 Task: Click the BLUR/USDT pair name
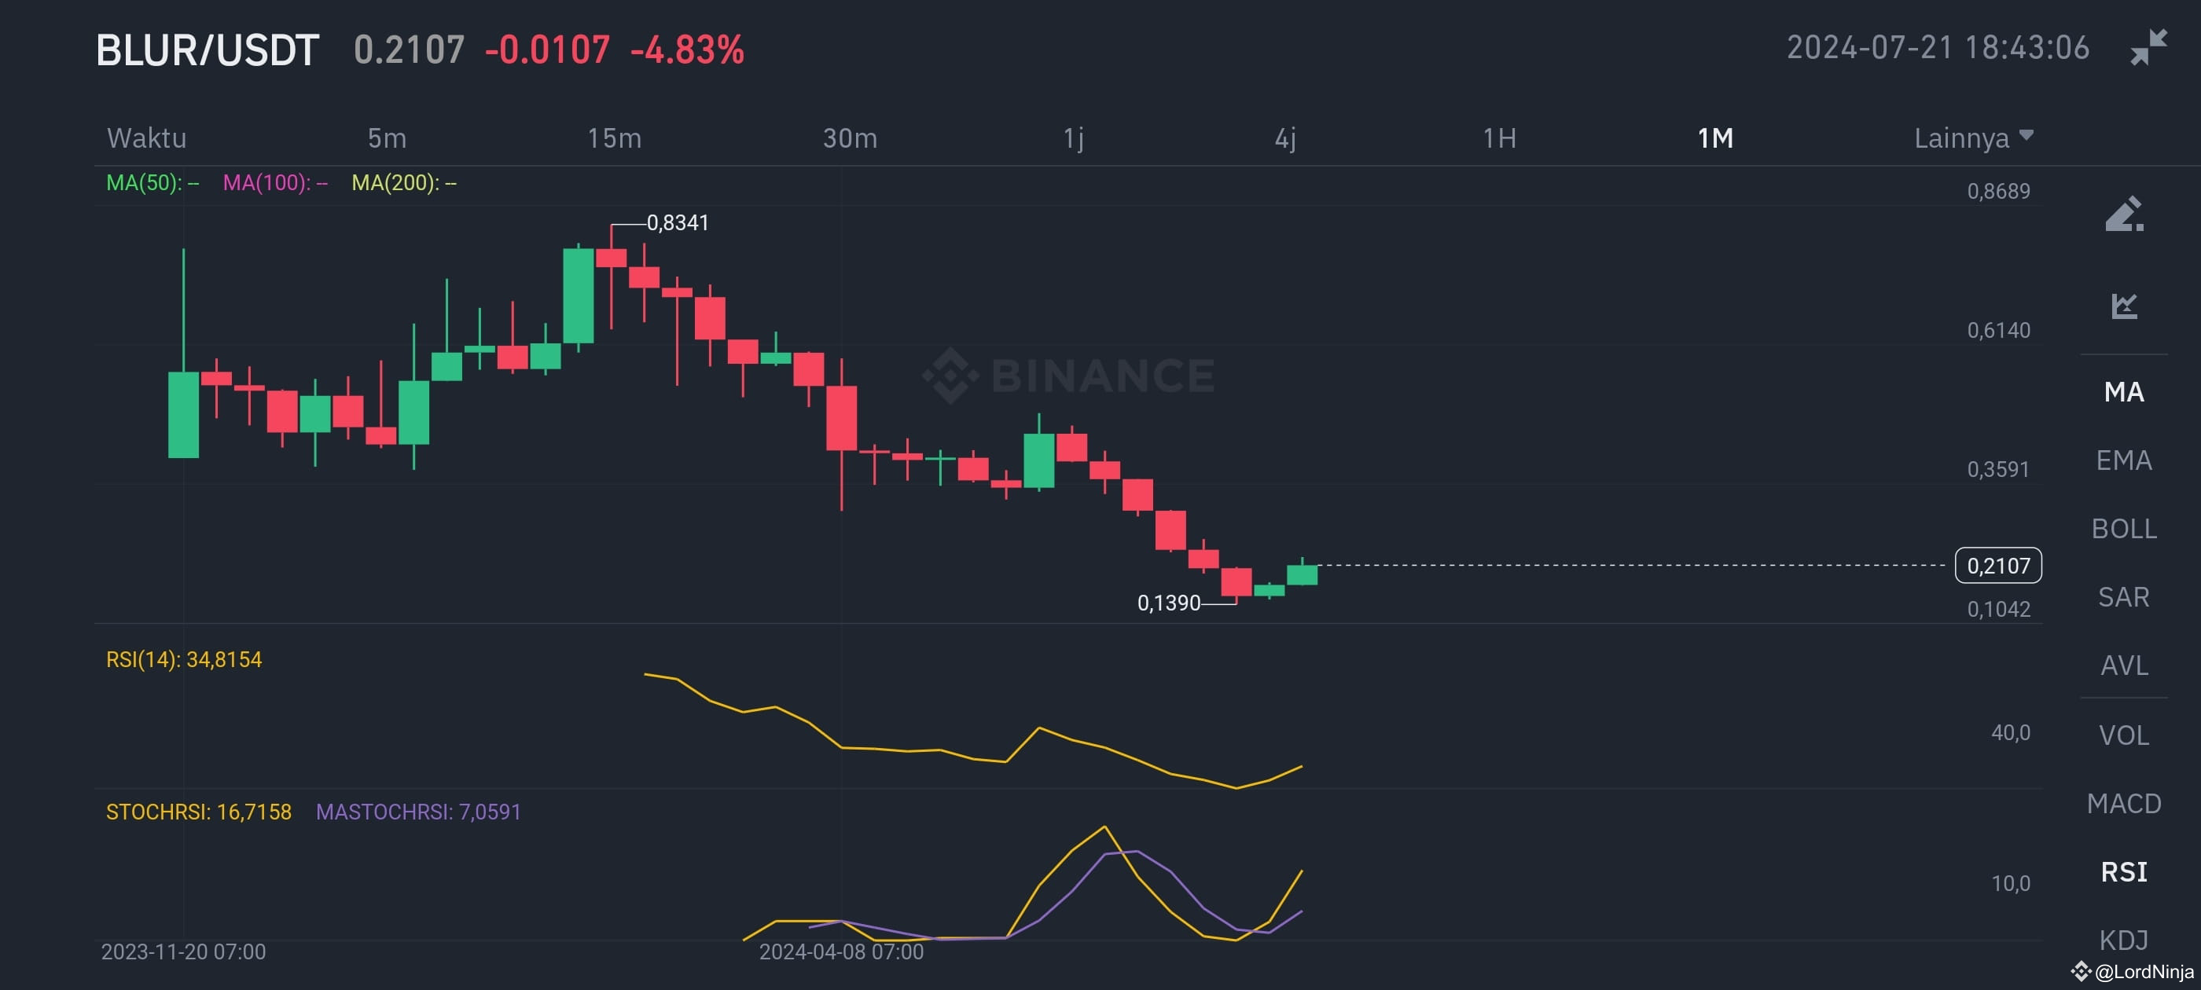(x=208, y=49)
